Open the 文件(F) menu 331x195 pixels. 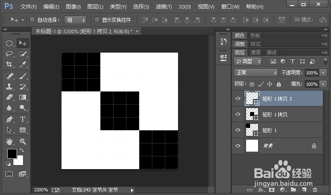[28, 7]
